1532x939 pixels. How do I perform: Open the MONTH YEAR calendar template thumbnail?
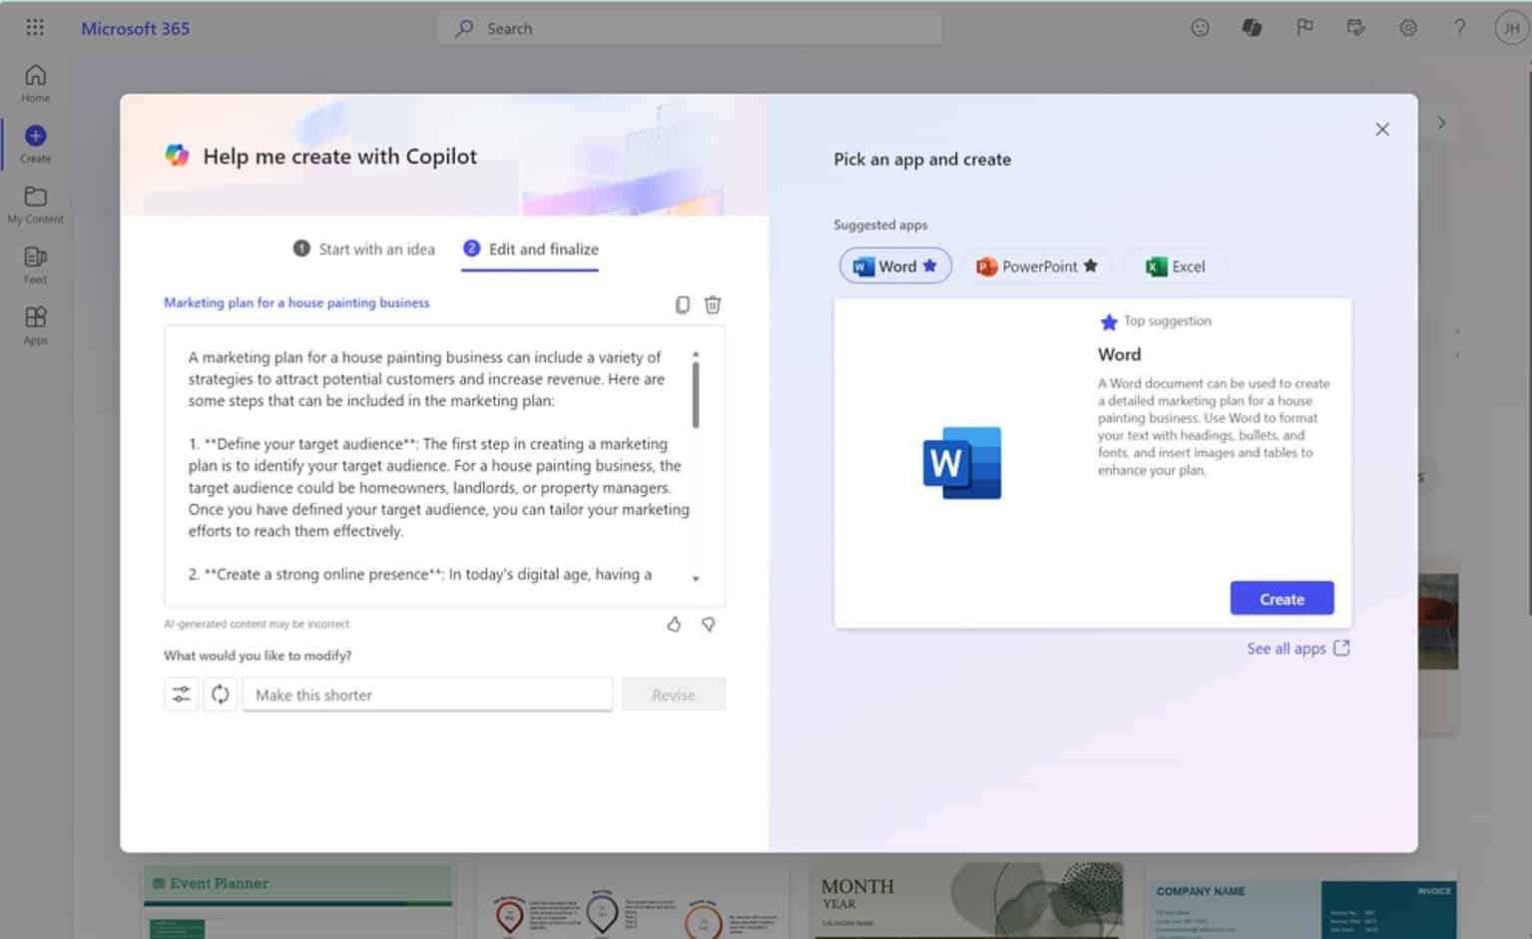(x=966, y=901)
